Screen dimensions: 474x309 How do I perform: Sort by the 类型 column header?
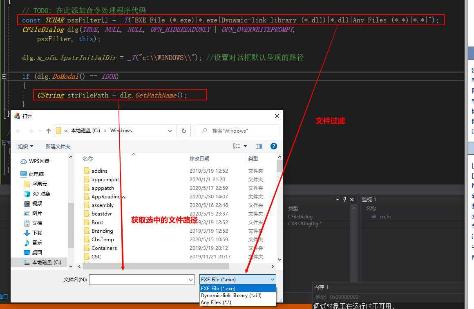pos(253,158)
